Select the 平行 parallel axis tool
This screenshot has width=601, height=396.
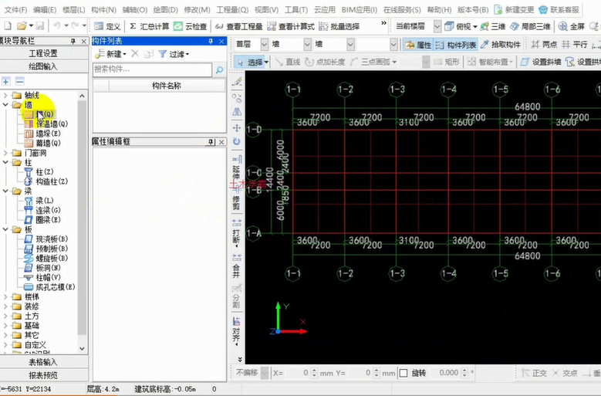574,45
